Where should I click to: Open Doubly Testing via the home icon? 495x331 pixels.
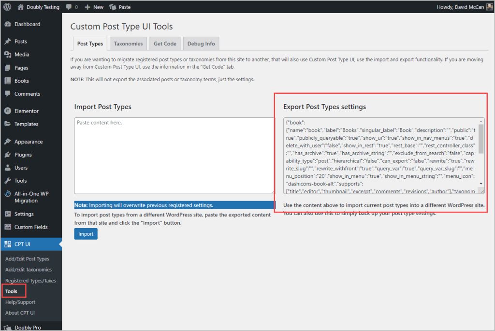click(20, 7)
